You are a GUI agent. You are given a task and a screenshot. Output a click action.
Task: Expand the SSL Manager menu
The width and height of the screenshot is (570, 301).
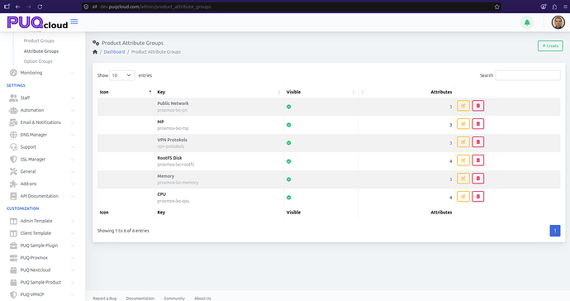[42, 160]
